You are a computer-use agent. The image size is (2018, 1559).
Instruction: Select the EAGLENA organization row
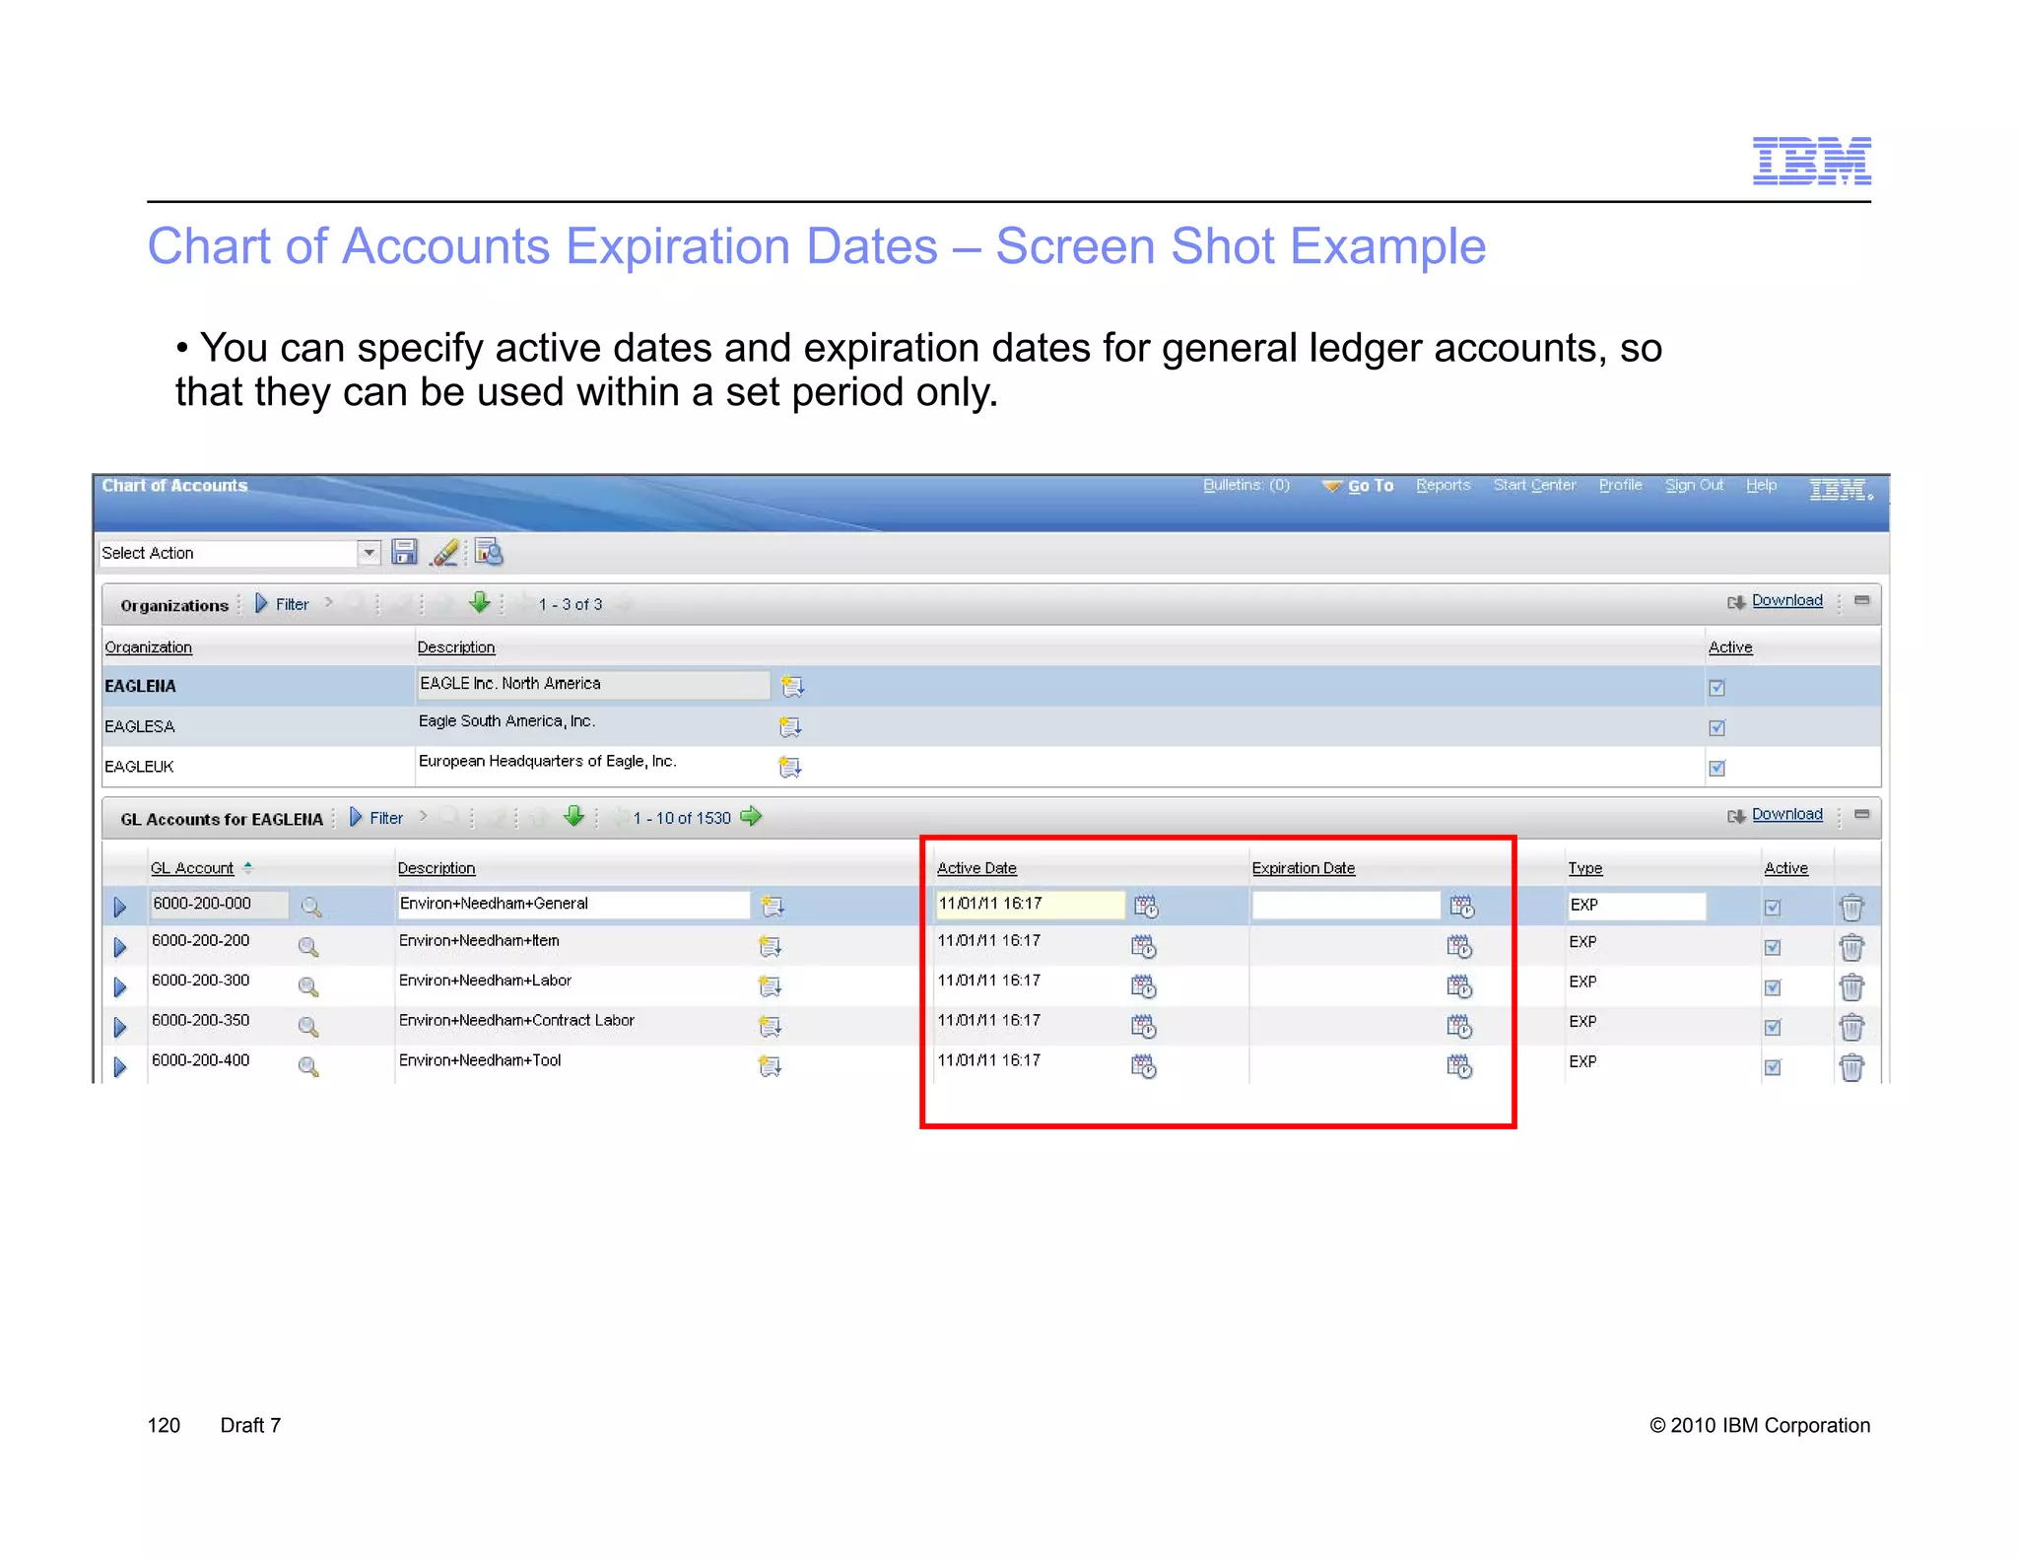coord(991,686)
